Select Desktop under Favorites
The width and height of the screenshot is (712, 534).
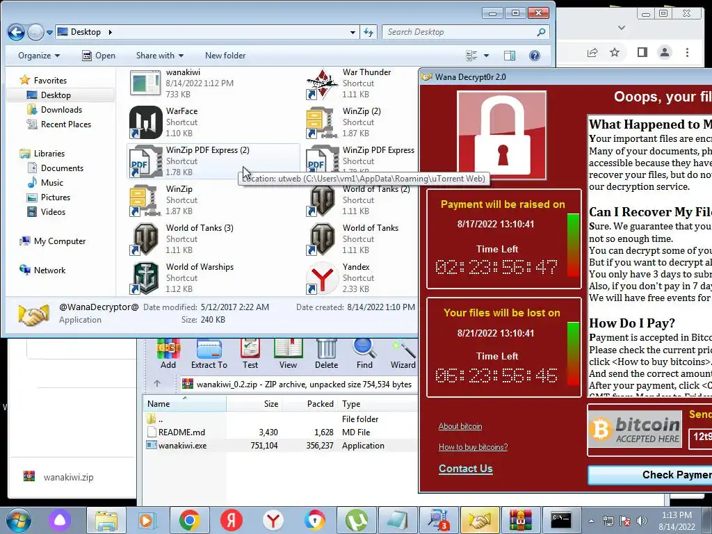tap(49, 95)
